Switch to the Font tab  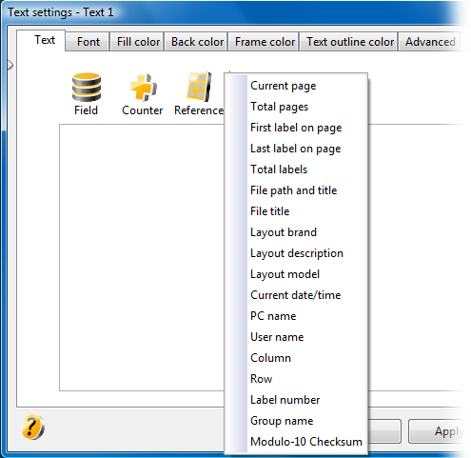pyautogui.click(x=88, y=42)
